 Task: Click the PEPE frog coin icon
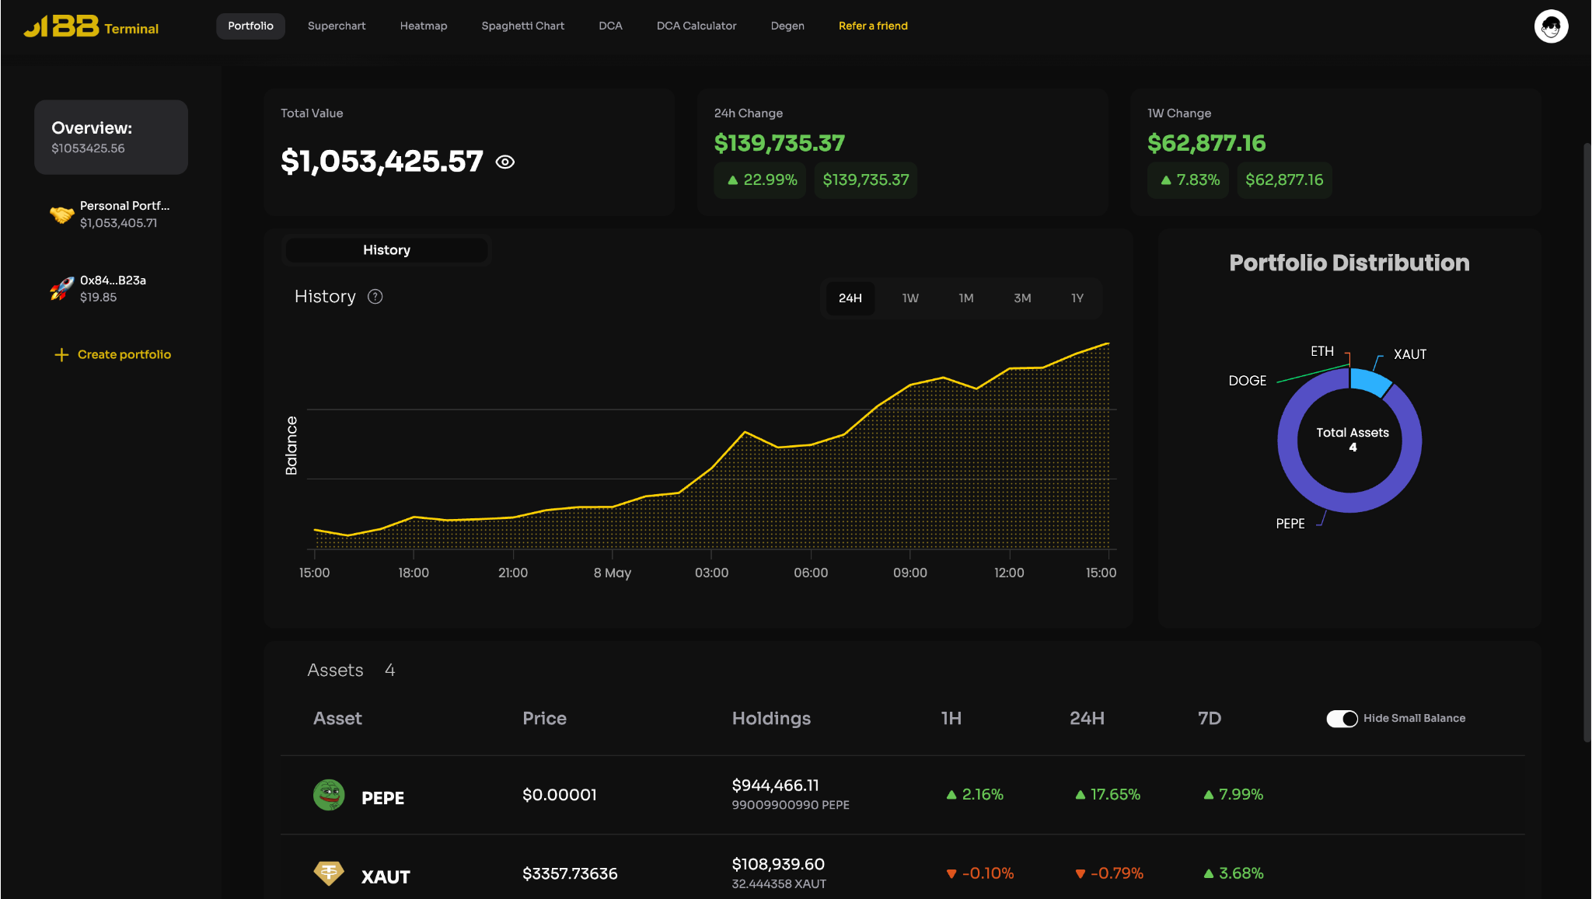(x=329, y=795)
